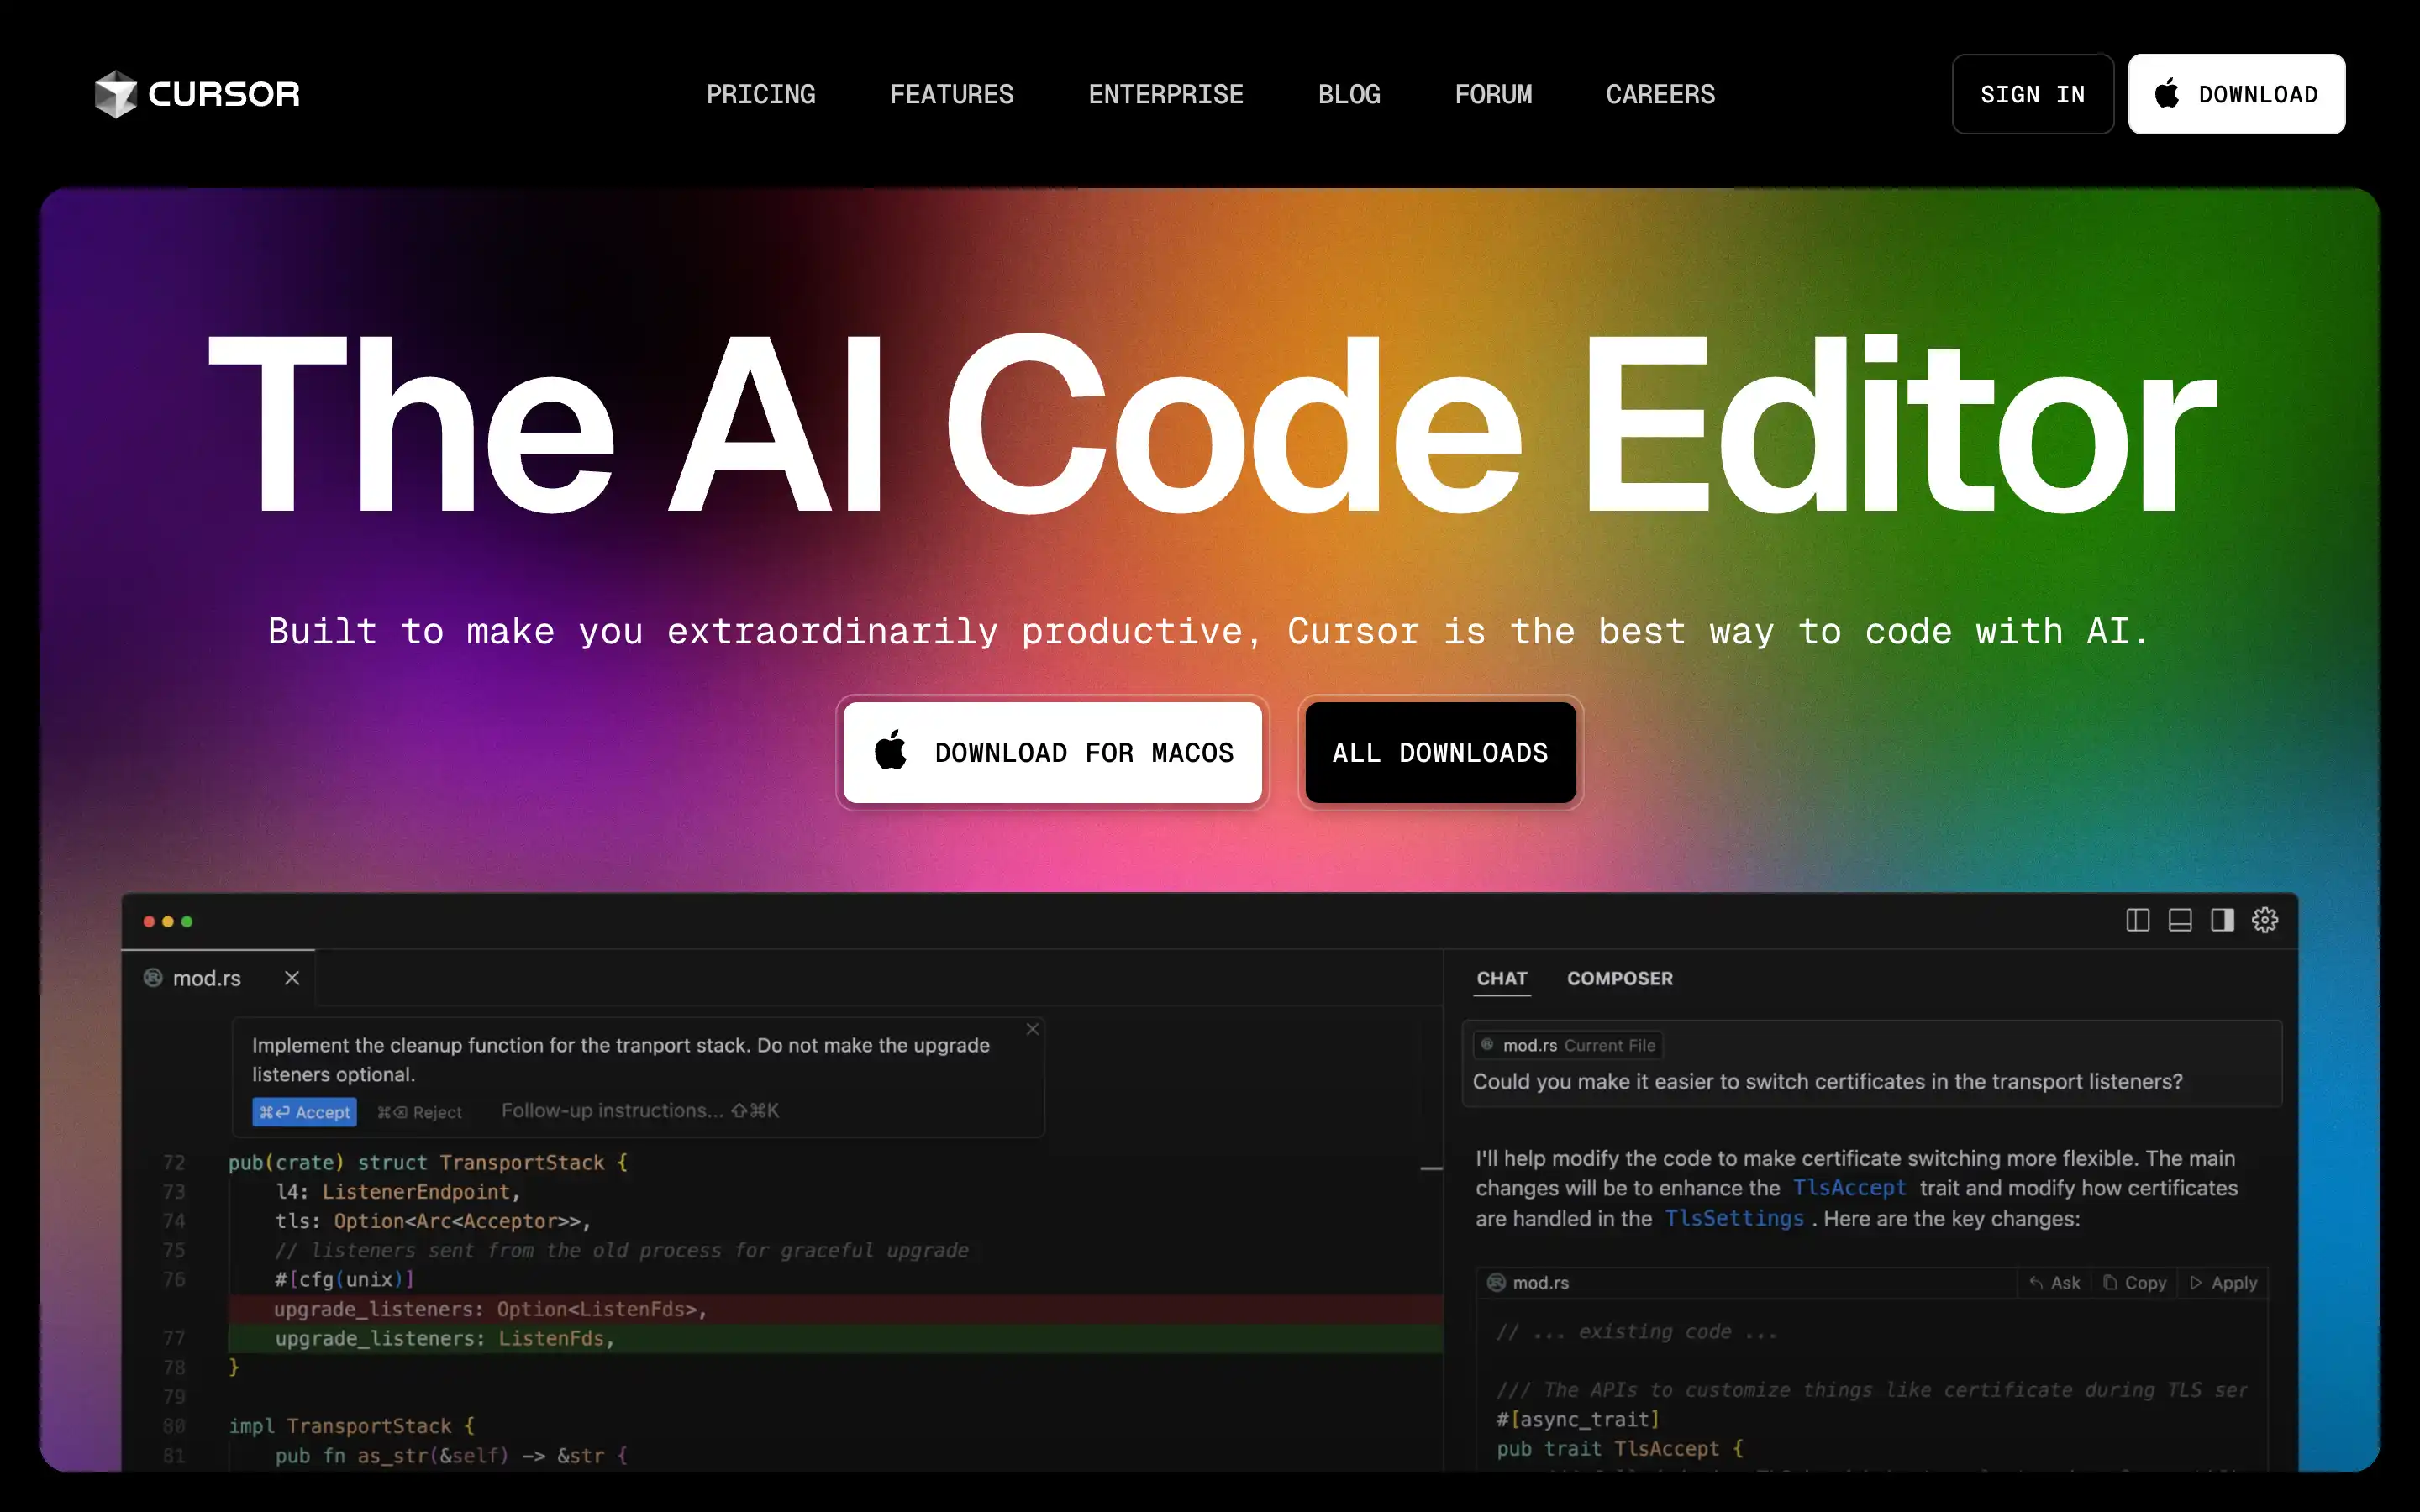
Task: Click the Follow-up instructions field
Action: click(x=640, y=1111)
